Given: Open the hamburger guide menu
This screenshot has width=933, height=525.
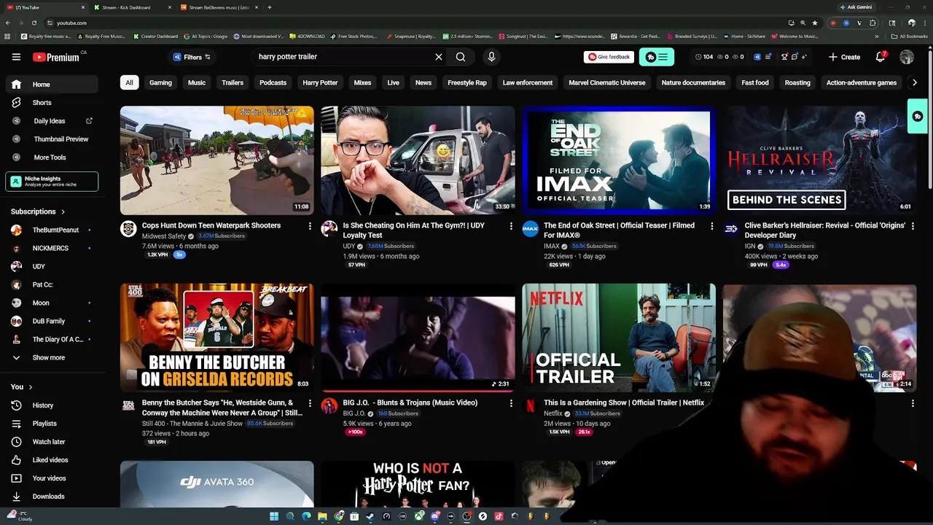Looking at the screenshot, I should (x=16, y=57).
